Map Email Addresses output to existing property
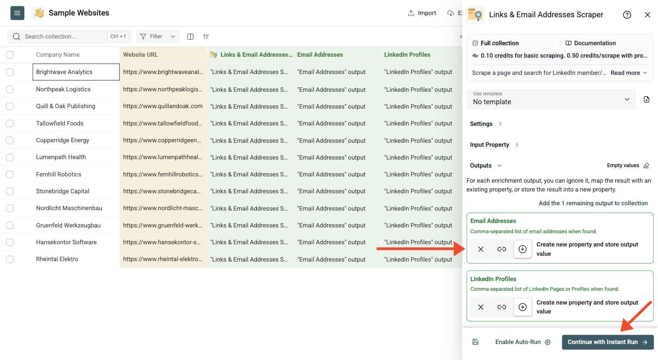658x360 pixels. coord(502,249)
